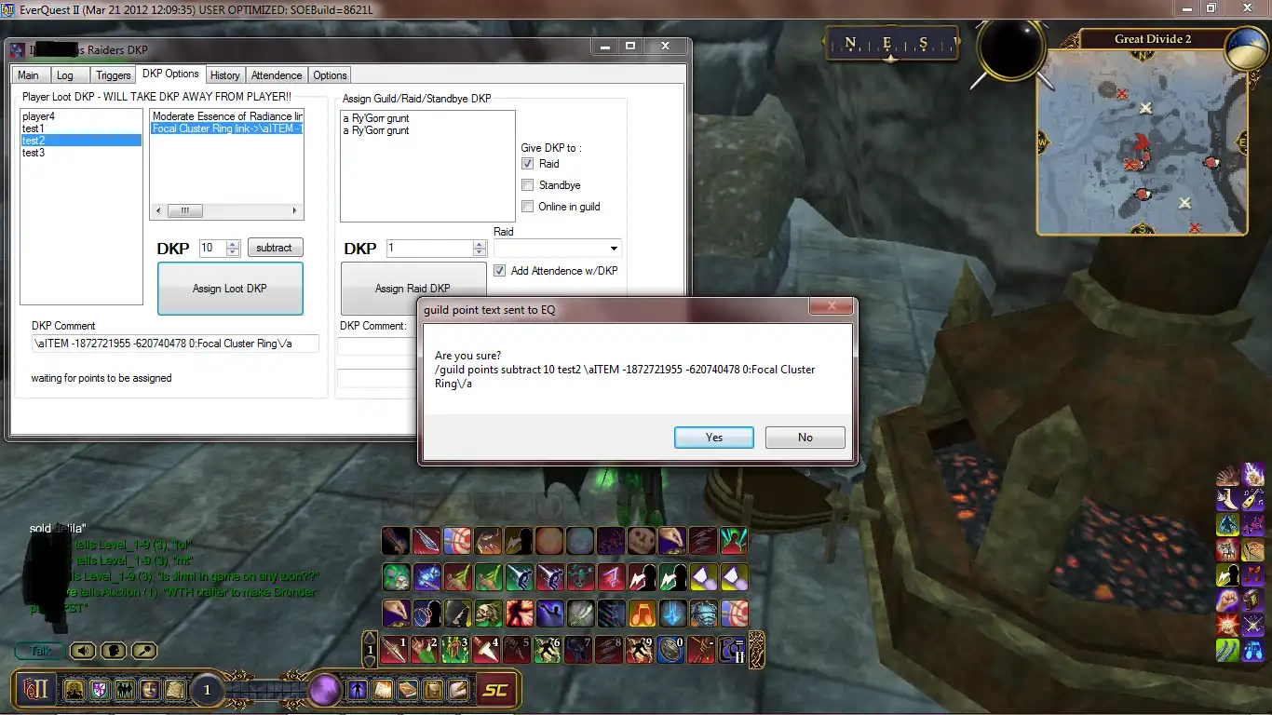Open the Triggers tab
This screenshot has height=715, width=1272.
[114, 75]
